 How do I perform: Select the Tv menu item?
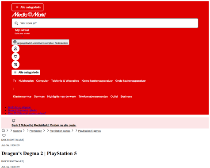tap(15, 81)
